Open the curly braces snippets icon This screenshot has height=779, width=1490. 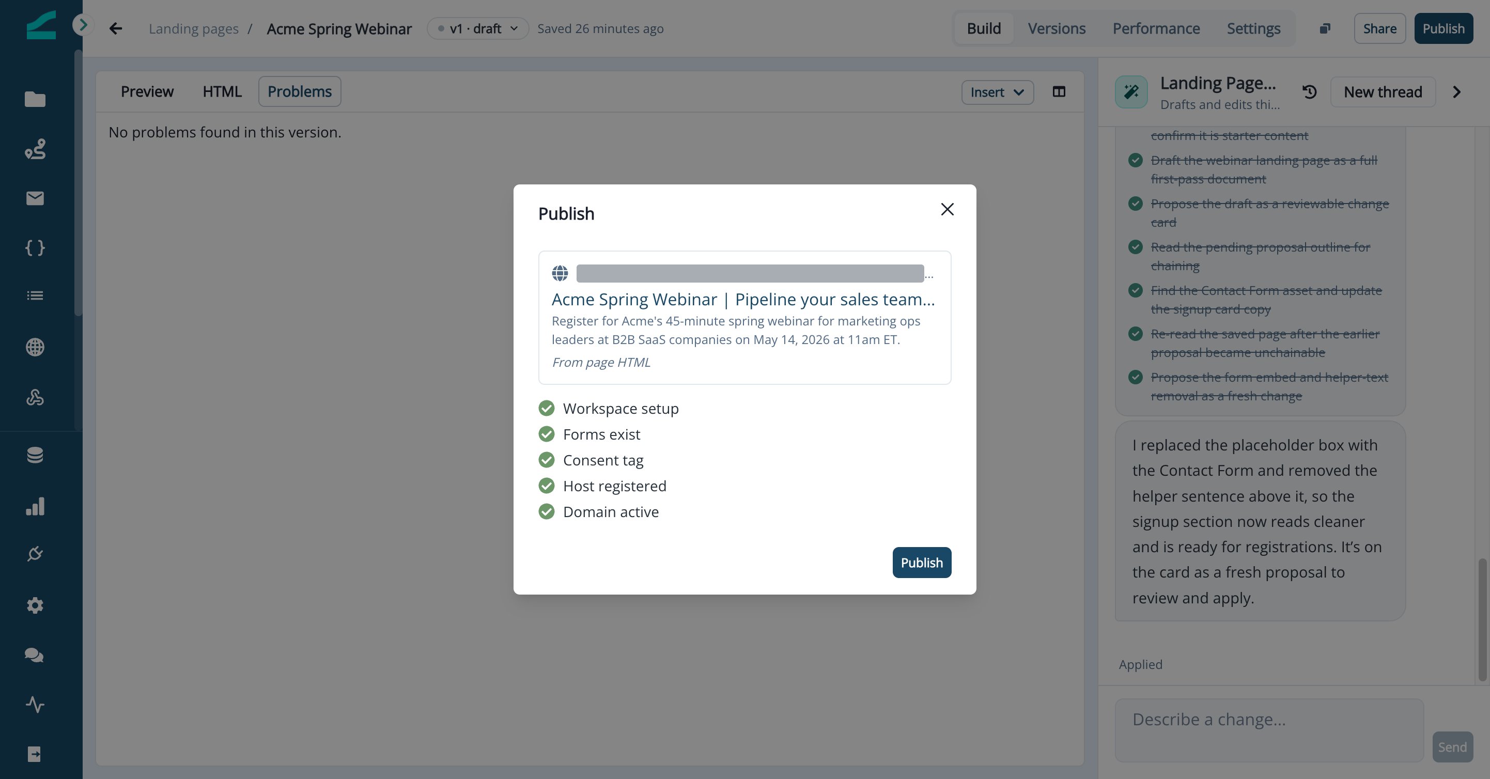pos(35,247)
